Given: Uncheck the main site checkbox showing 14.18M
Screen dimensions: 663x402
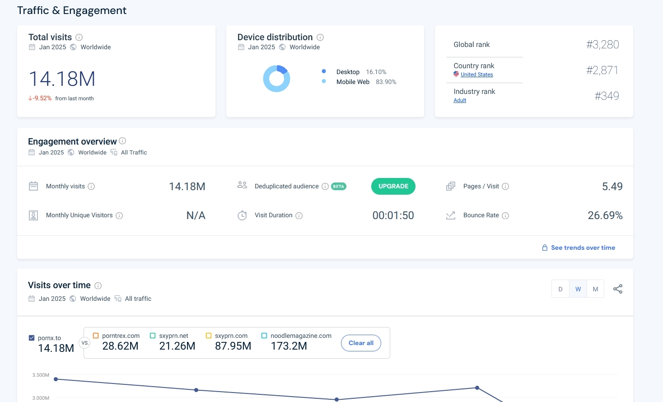Looking at the screenshot, I should pyautogui.click(x=32, y=338).
